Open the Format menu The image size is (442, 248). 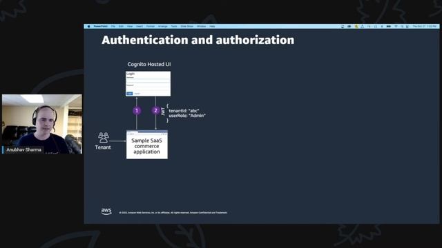(x=151, y=26)
